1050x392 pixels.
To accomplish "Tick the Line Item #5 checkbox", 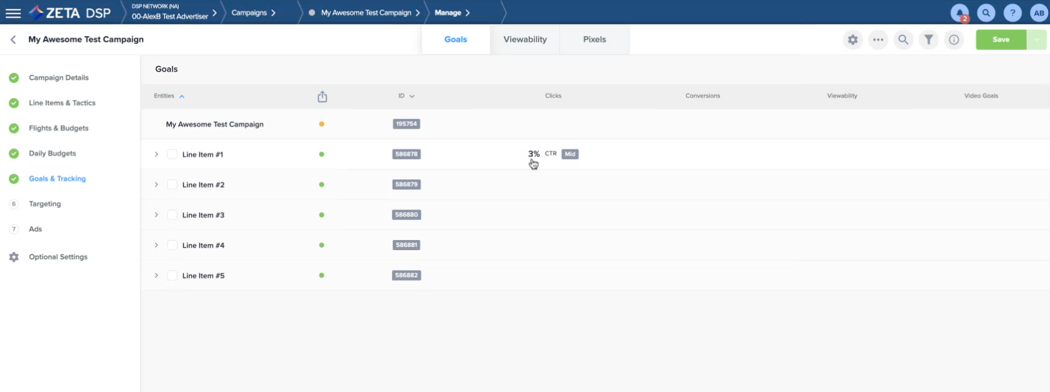I will tap(172, 276).
